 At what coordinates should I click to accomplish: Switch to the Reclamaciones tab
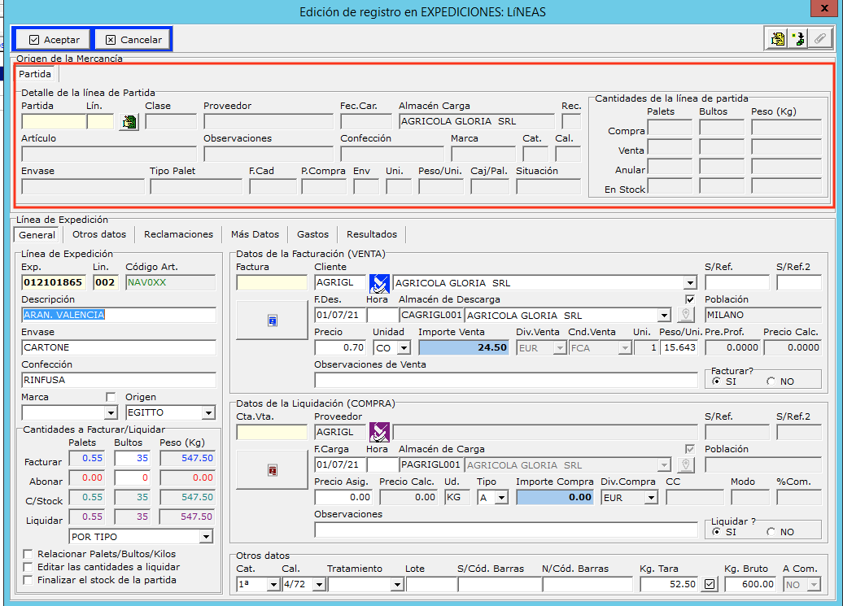coord(178,234)
